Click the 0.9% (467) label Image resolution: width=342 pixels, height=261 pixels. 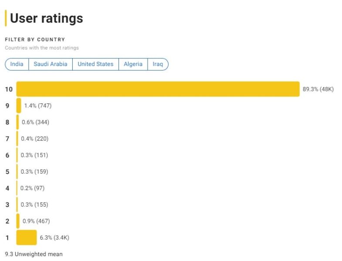coord(36,221)
